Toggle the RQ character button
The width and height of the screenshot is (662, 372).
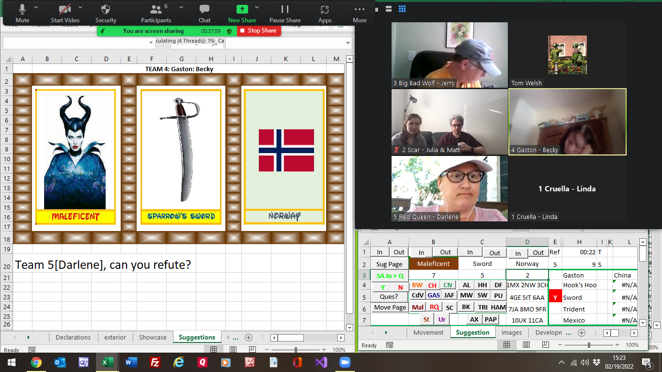click(434, 307)
